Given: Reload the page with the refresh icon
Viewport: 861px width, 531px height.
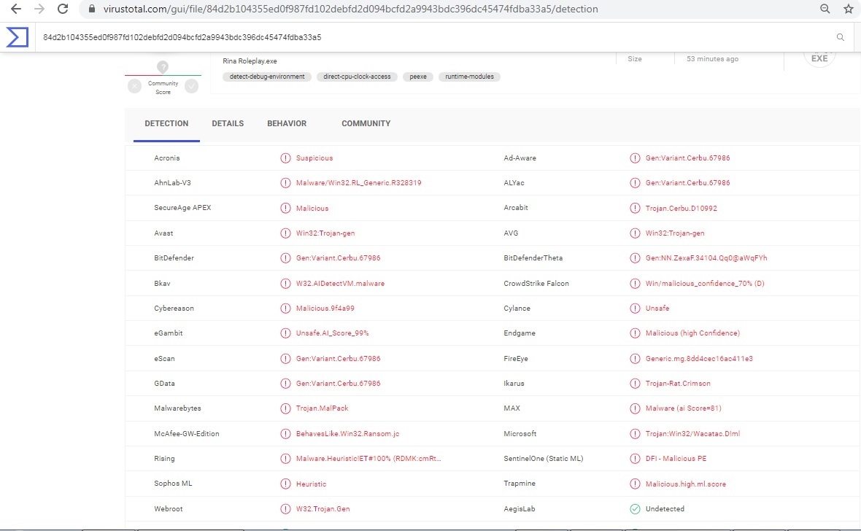Looking at the screenshot, I should point(63,9).
